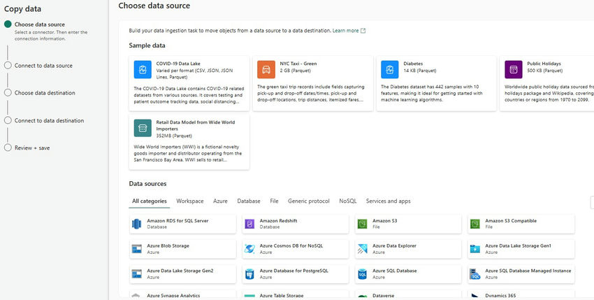The height and width of the screenshot is (300, 594).
Task: Open the Database category tab
Action: click(x=249, y=201)
